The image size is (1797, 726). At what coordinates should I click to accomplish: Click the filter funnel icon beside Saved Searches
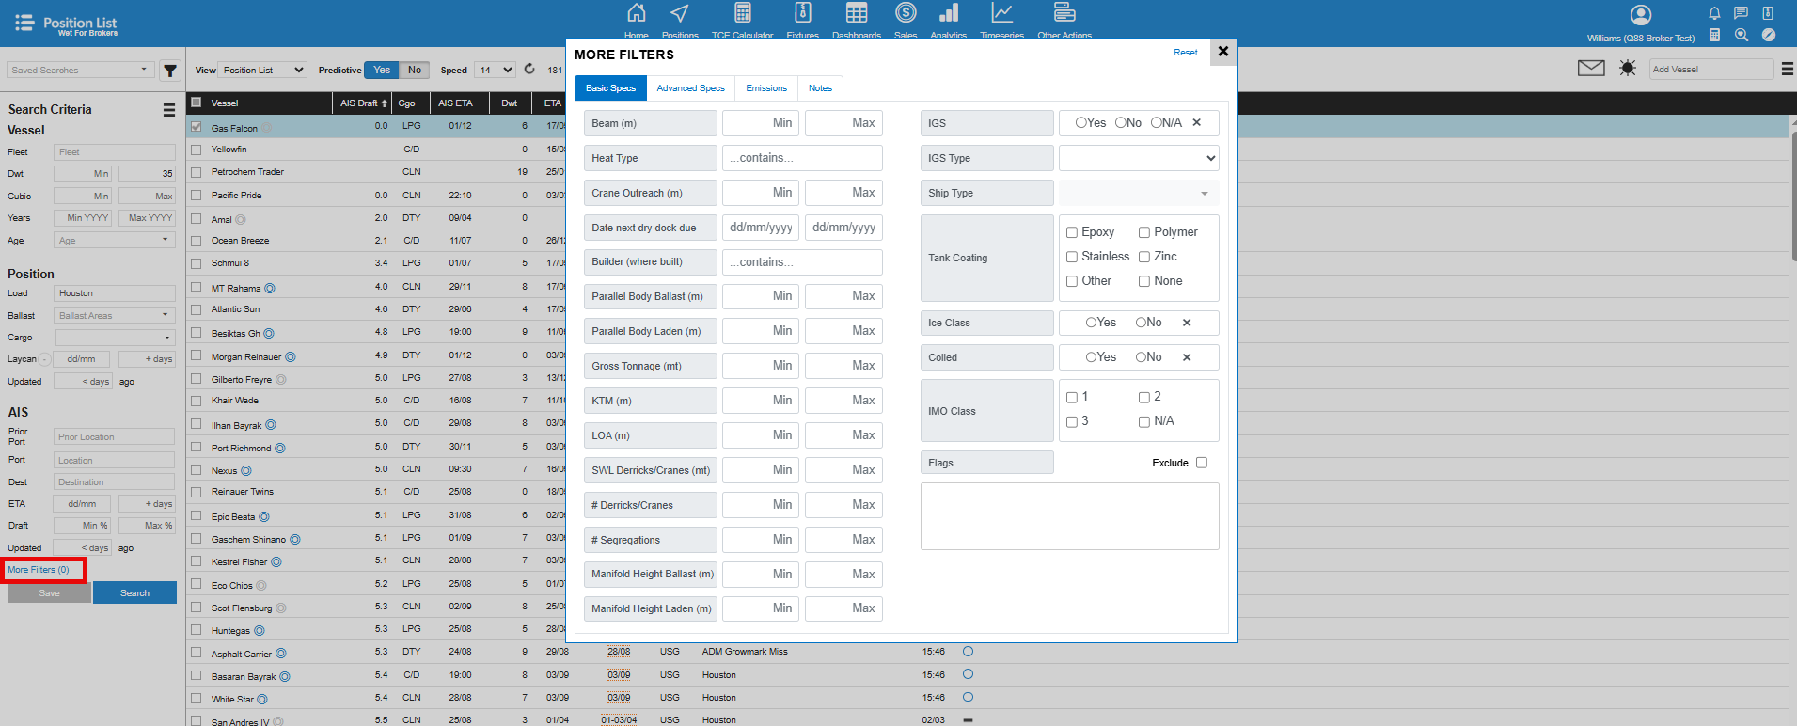tap(170, 71)
